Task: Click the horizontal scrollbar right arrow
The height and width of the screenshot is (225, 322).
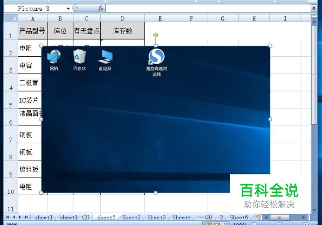Action: point(303,217)
